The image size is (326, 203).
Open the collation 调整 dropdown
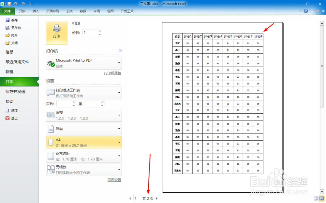(84, 115)
